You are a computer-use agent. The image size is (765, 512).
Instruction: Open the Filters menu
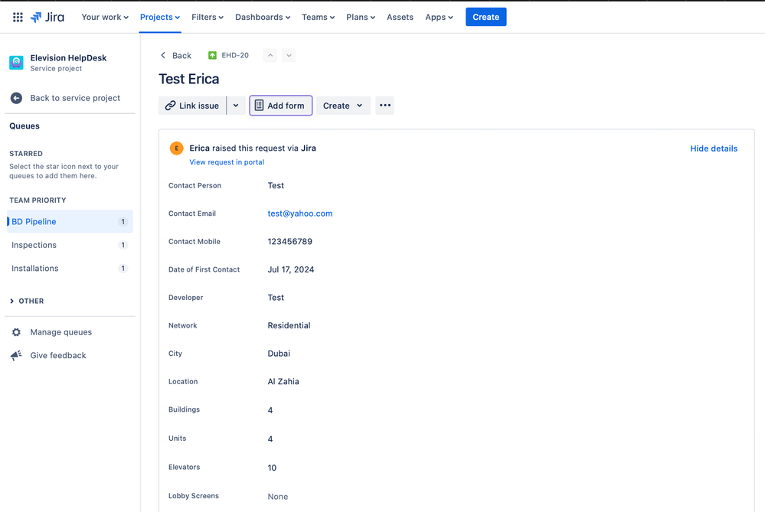coord(208,17)
